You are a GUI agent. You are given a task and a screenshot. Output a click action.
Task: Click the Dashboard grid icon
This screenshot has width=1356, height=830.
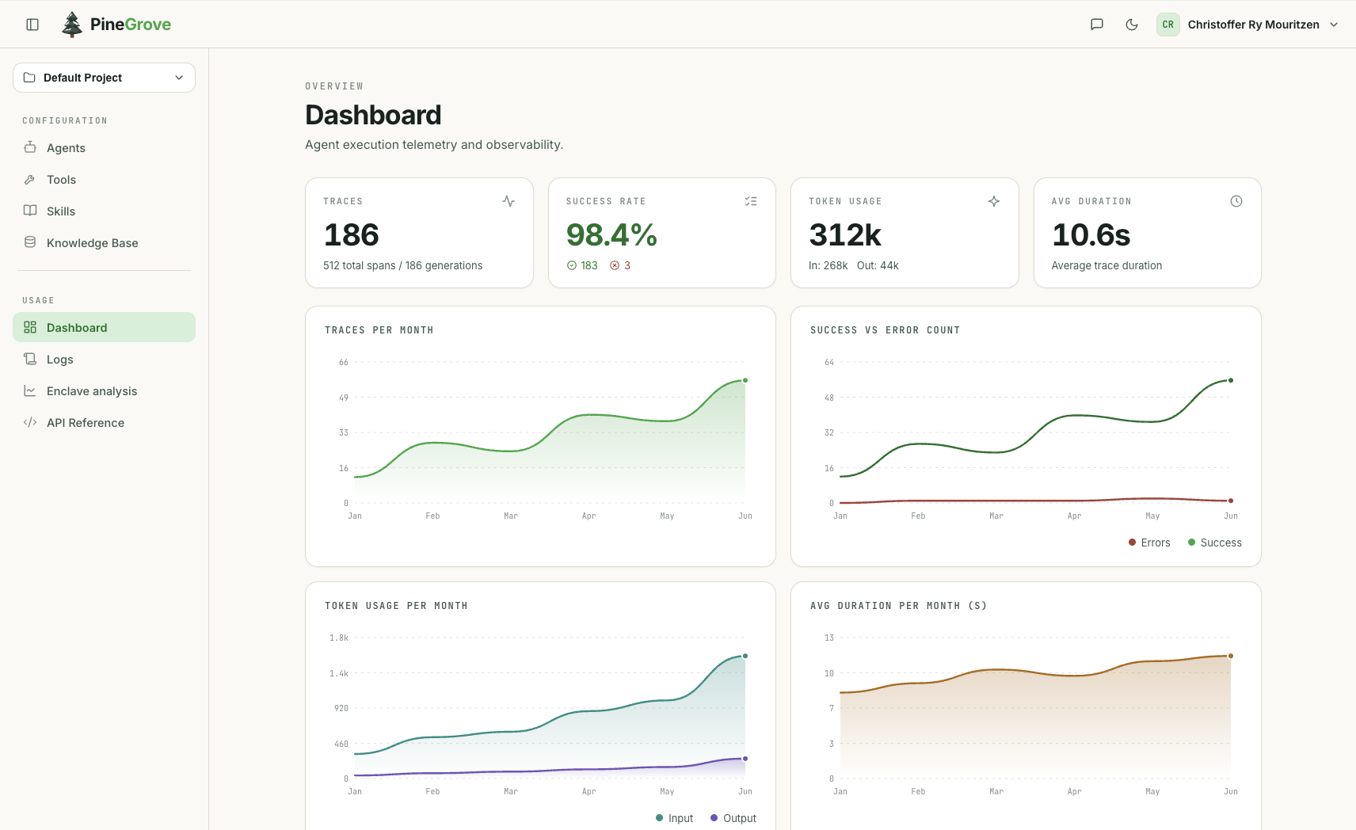click(x=30, y=327)
